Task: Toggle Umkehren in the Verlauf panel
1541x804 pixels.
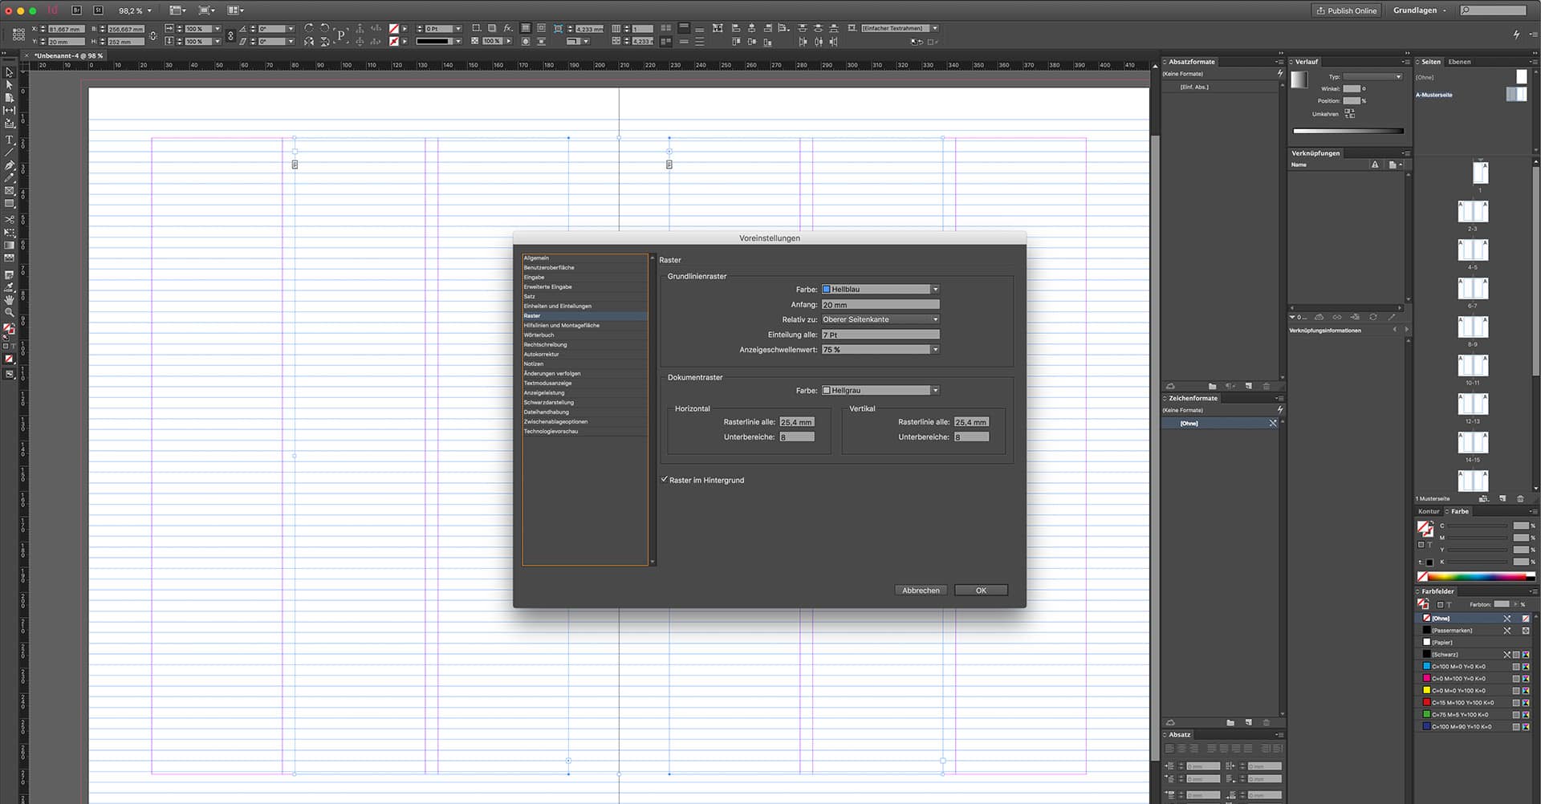Action: (1352, 113)
